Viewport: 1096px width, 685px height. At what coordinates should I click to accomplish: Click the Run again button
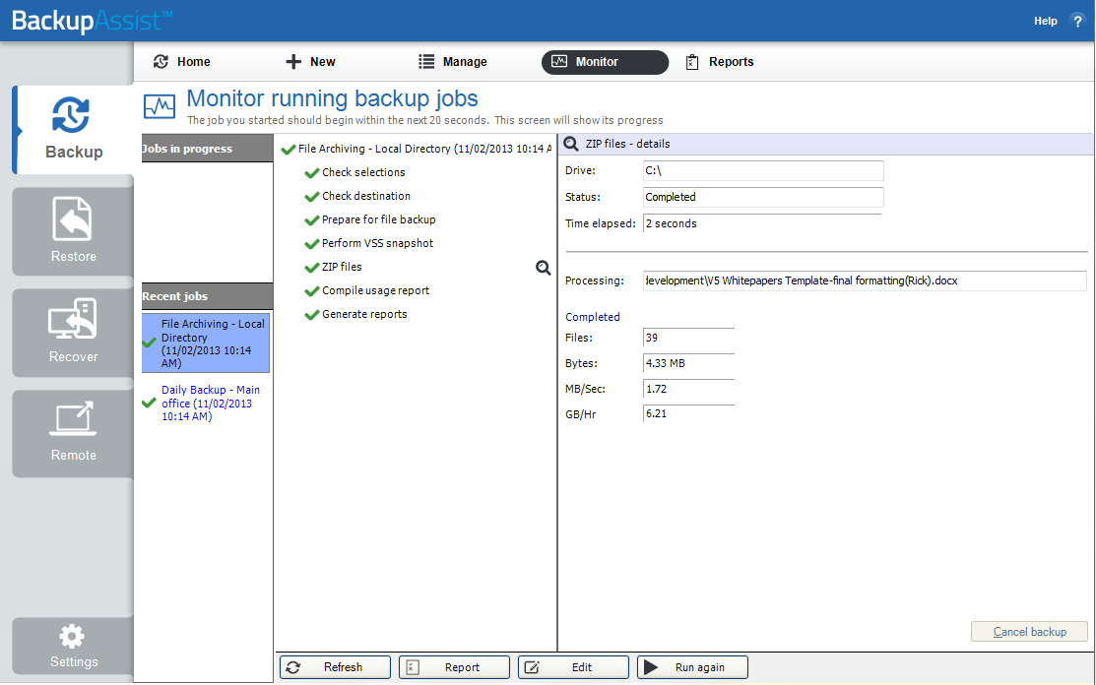tap(692, 667)
